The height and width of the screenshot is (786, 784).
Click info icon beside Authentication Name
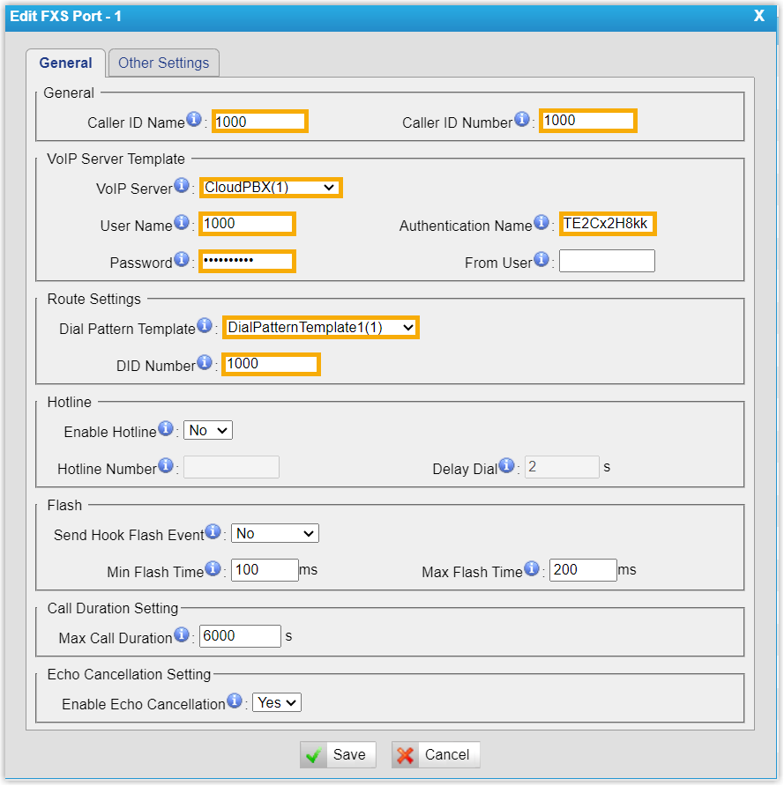541,223
